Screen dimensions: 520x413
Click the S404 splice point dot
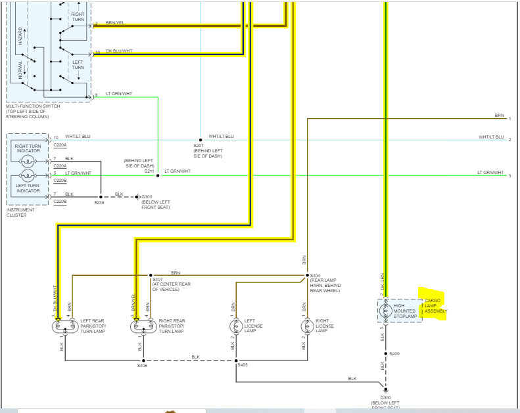[307, 275]
